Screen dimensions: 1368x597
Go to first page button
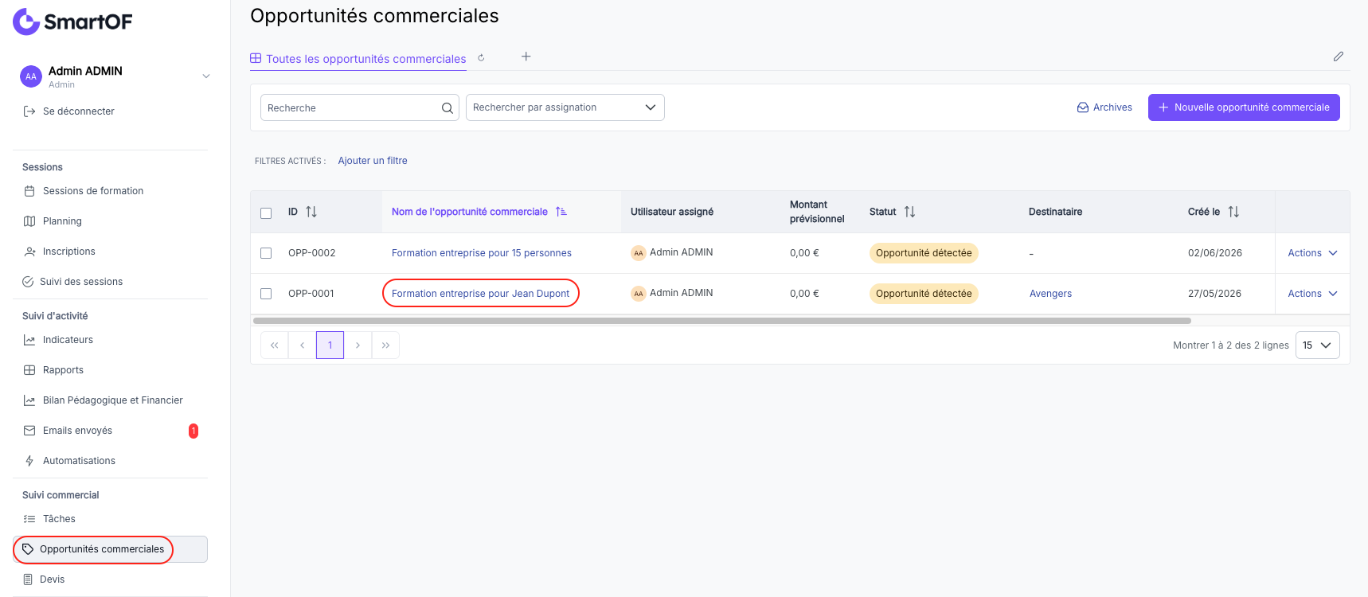click(275, 345)
